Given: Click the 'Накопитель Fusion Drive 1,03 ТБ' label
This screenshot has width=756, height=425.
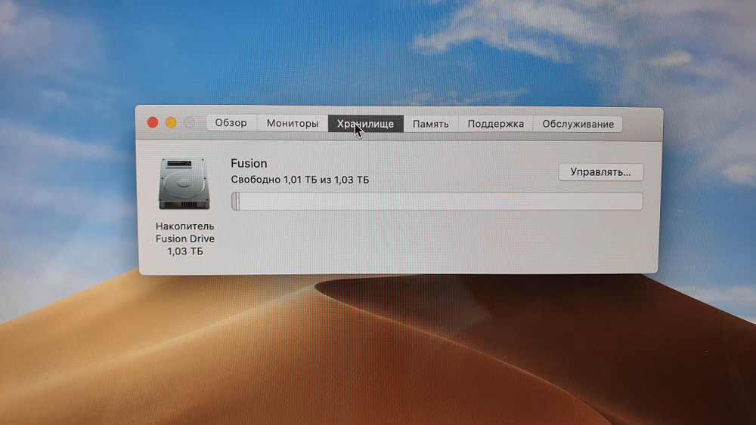Looking at the screenshot, I should [184, 239].
